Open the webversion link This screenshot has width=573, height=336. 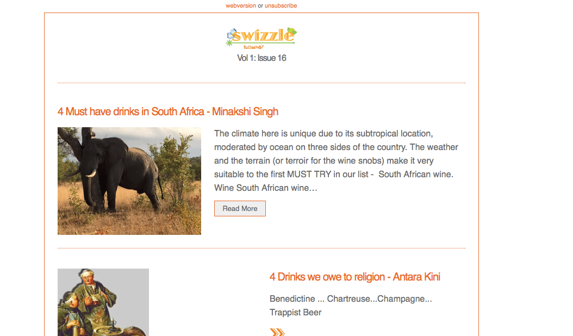(x=240, y=5)
